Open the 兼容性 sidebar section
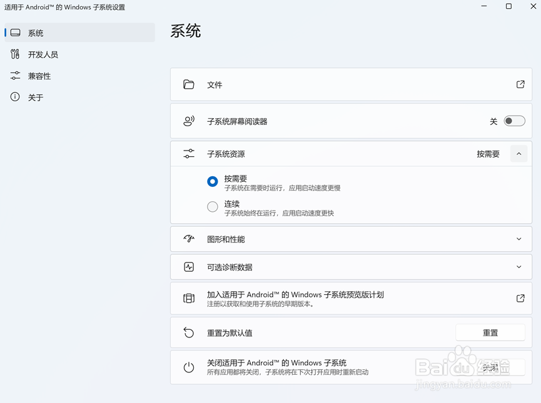The image size is (541, 403). 79,76
